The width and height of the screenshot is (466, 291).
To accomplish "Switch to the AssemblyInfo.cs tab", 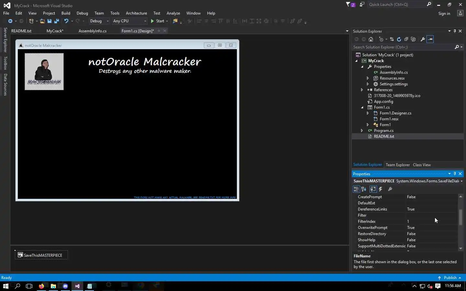I will point(93,31).
